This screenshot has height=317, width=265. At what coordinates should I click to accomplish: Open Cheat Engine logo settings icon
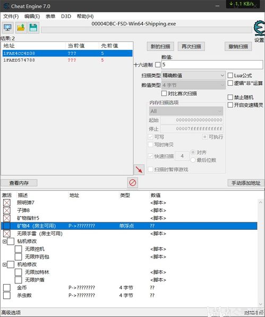pos(259,29)
